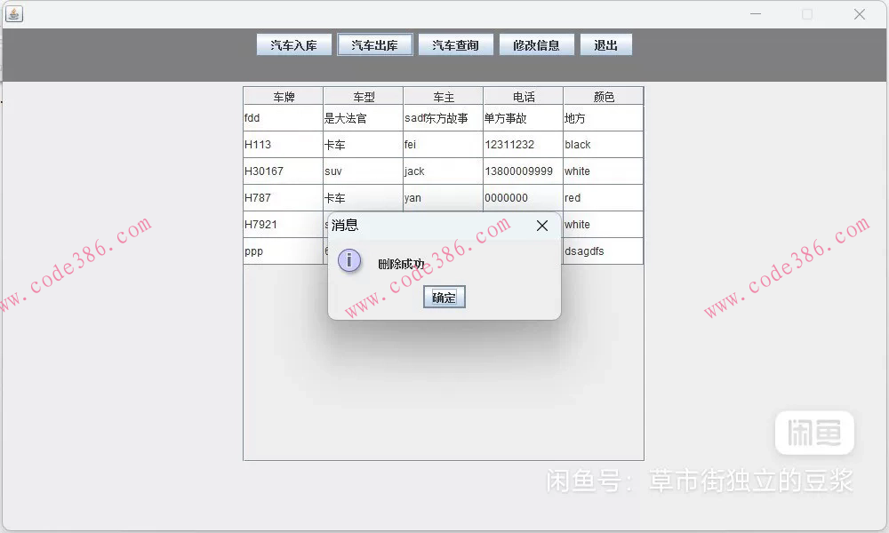889x533 pixels.
Task: Click the 汽车出库 toolbar button
Action: pyautogui.click(x=374, y=44)
